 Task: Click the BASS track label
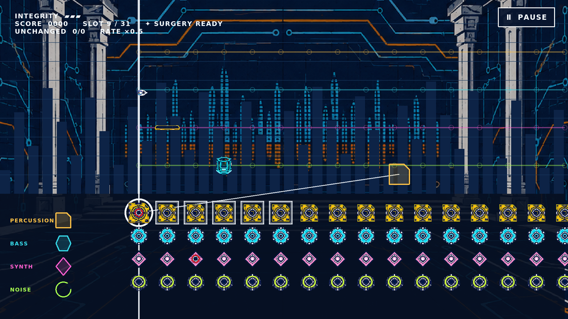click(x=19, y=244)
